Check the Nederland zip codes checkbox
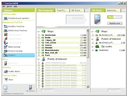127x96 pixels. tap(93, 50)
